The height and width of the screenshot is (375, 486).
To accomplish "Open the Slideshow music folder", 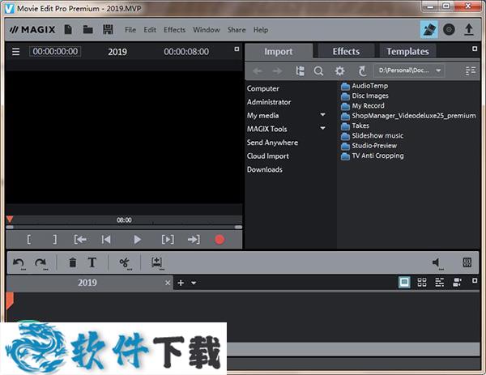I will pos(373,136).
